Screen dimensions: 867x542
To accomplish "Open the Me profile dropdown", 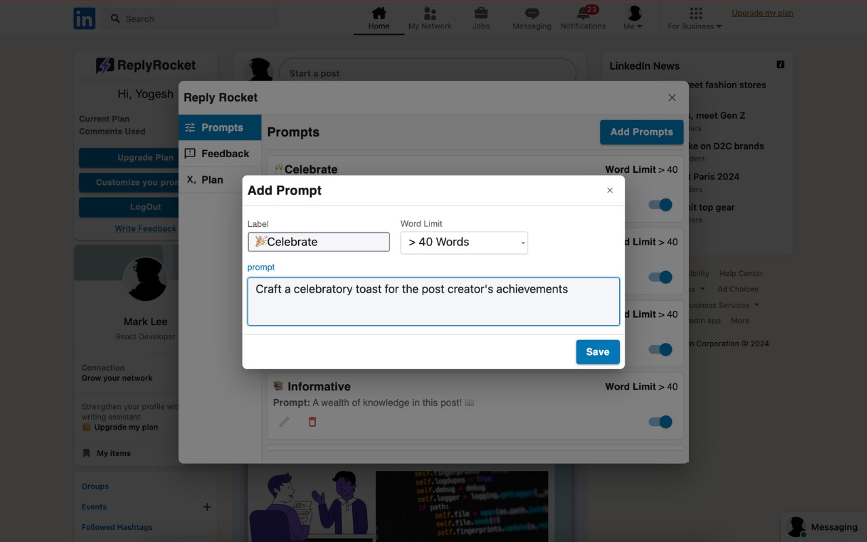I will pyautogui.click(x=633, y=18).
